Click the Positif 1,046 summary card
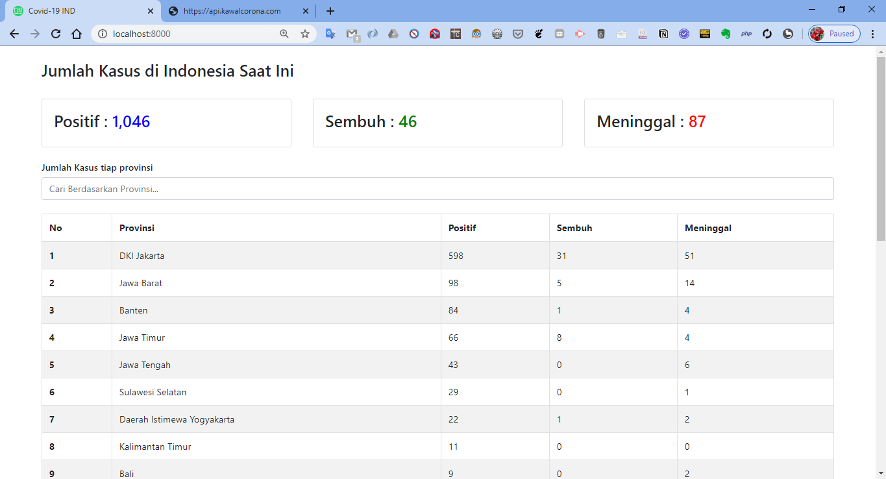886x479 pixels. click(166, 123)
